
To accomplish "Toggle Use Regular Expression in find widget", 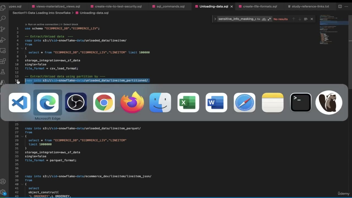I will point(269,19).
